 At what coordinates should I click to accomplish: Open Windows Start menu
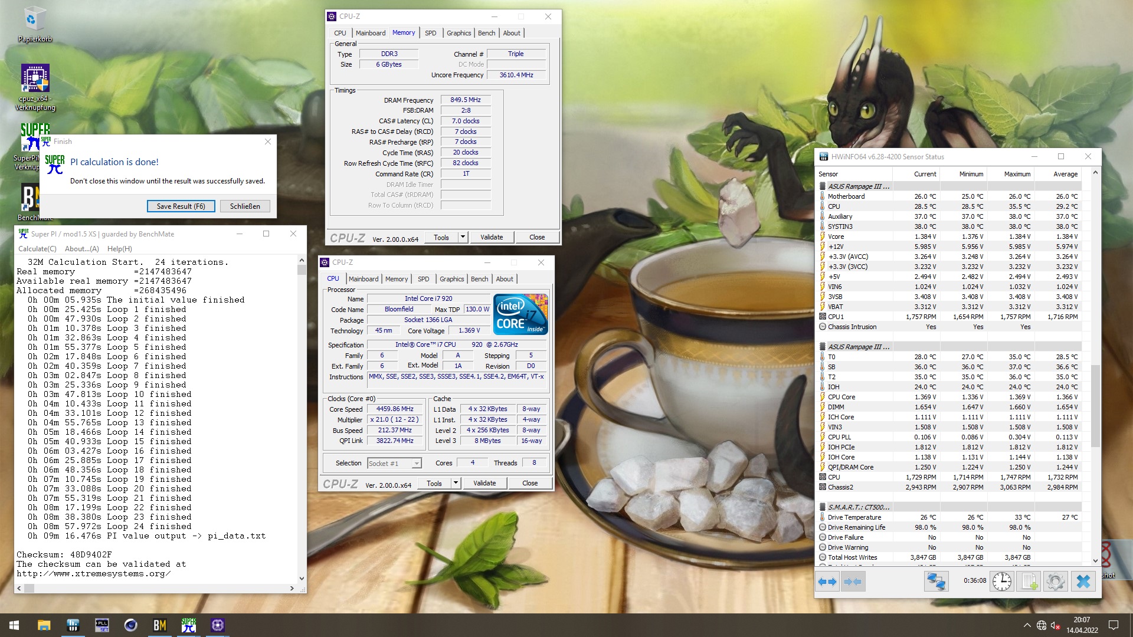[x=14, y=625]
